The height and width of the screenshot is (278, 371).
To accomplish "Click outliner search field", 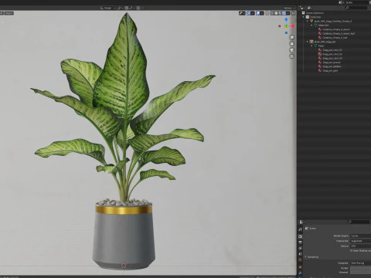I will (x=357, y=8).
